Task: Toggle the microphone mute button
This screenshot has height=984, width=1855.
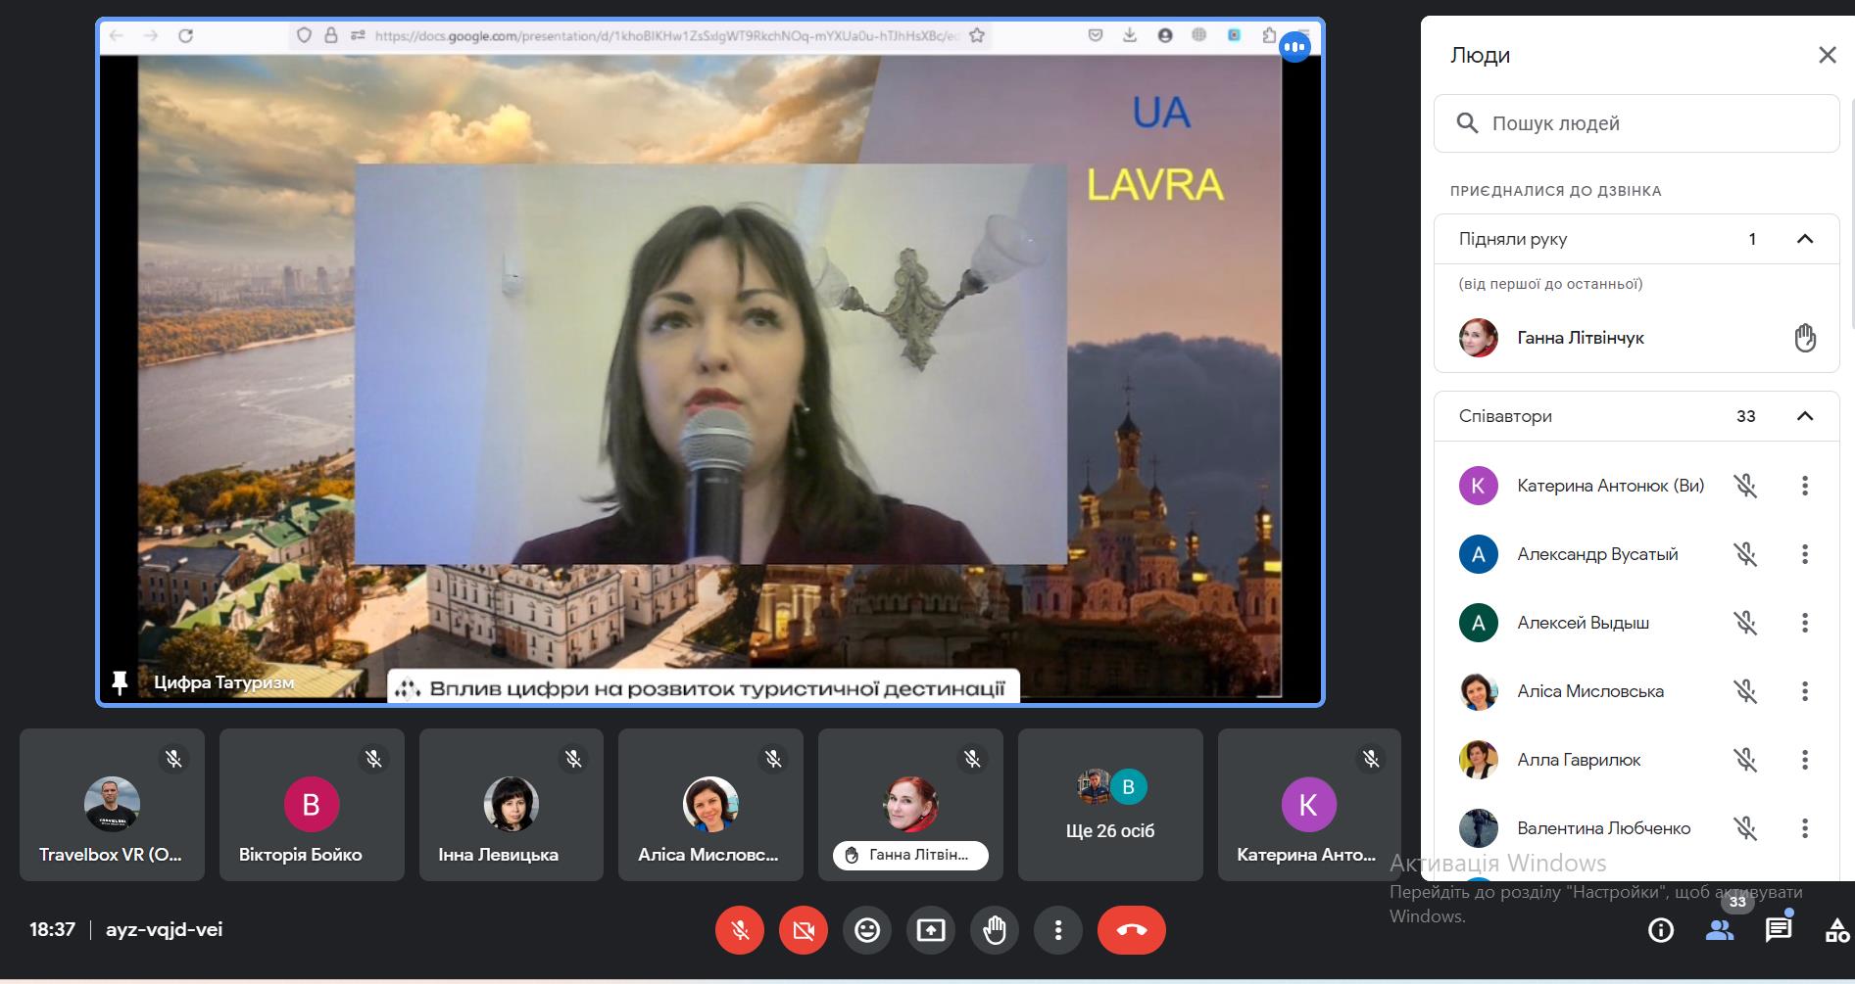Action: [x=740, y=930]
